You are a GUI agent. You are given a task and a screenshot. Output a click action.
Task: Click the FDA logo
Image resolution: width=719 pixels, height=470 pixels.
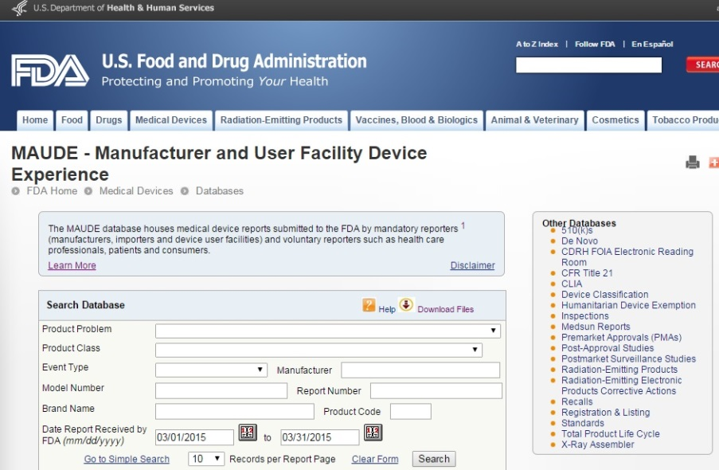(50, 70)
